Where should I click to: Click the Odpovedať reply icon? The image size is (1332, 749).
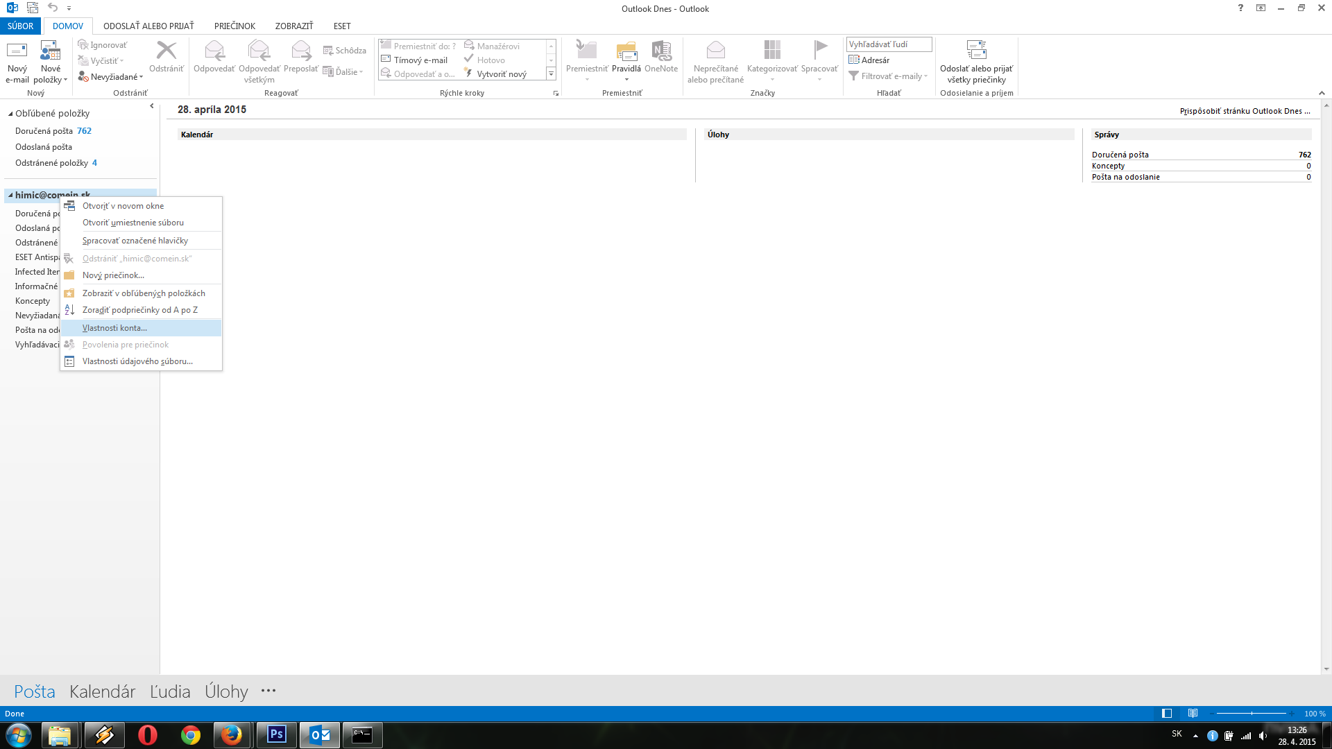[x=214, y=51]
